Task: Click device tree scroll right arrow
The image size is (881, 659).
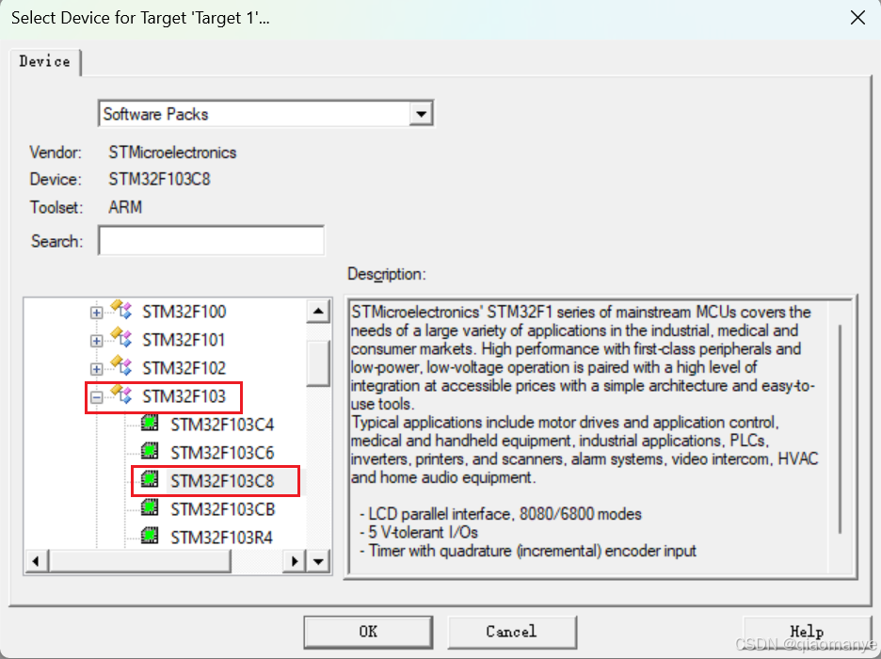Action: (x=295, y=561)
